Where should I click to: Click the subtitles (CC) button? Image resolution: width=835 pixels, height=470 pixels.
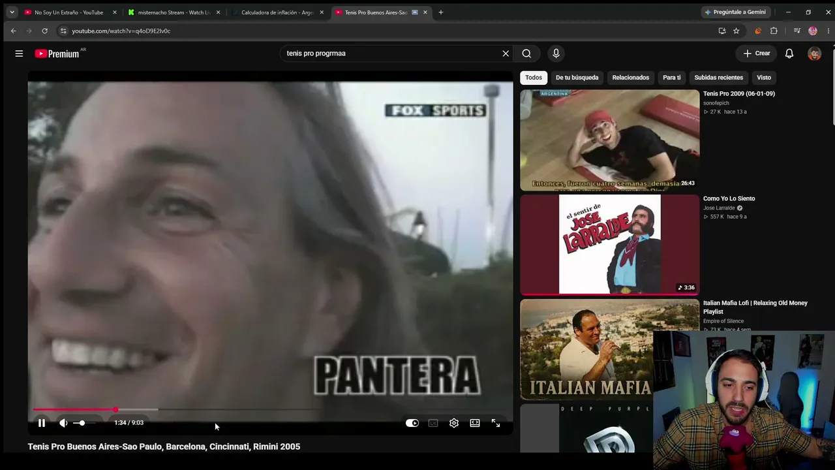coord(433,423)
